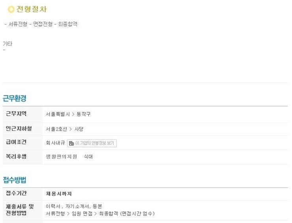Image resolution: width=292 pixels, height=223 pixels.
Task: Click 생활편의지원 welfare category
Action: [x=61, y=157]
